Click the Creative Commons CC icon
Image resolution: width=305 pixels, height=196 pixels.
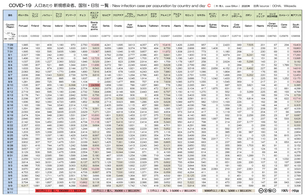(x=261, y=190)
